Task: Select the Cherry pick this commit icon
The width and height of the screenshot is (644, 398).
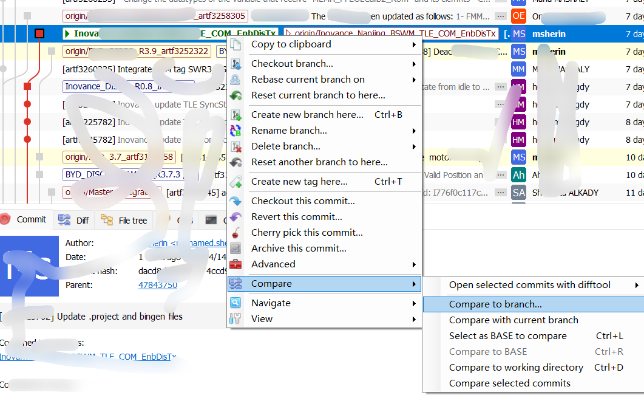Action: pos(236,232)
